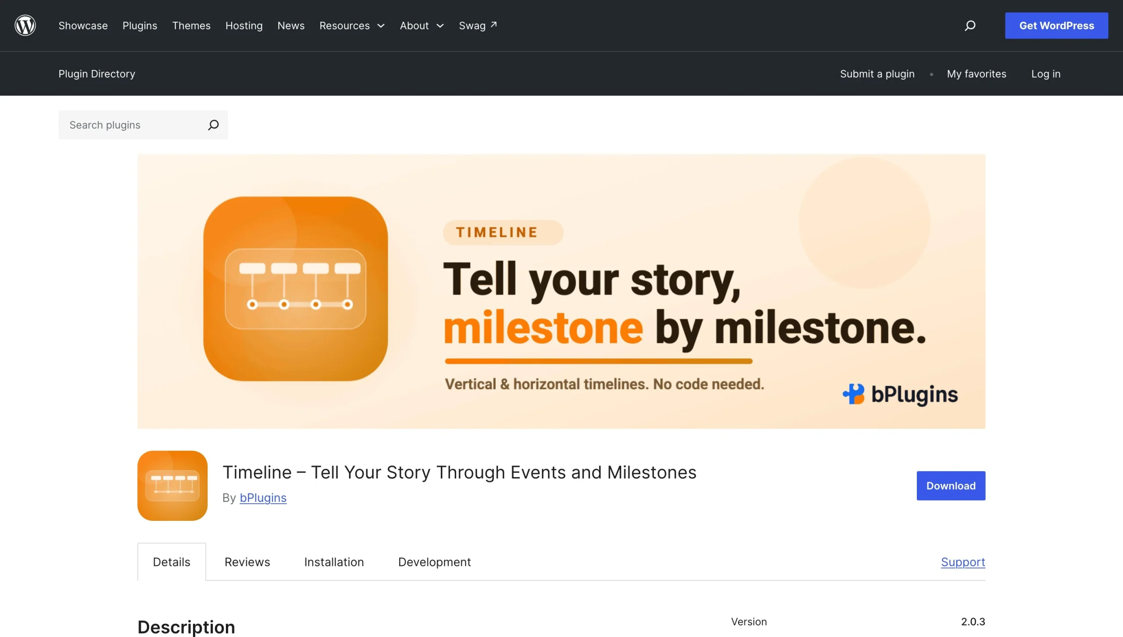Select the Details tab
Image resolution: width=1123 pixels, height=637 pixels.
click(x=172, y=562)
